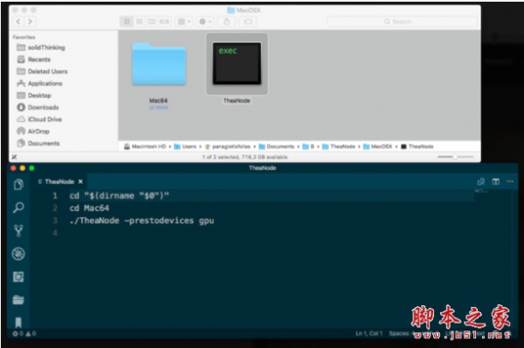This screenshot has width=524, height=348.
Task: Click the bookmark icon in VS Code activity bar
Action: pyautogui.click(x=18, y=323)
